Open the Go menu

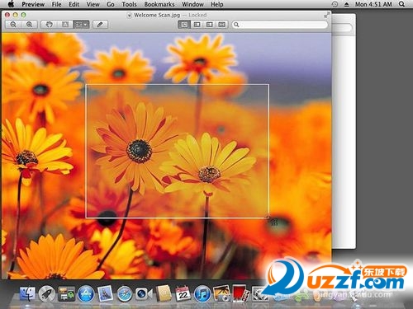point(111,4)
